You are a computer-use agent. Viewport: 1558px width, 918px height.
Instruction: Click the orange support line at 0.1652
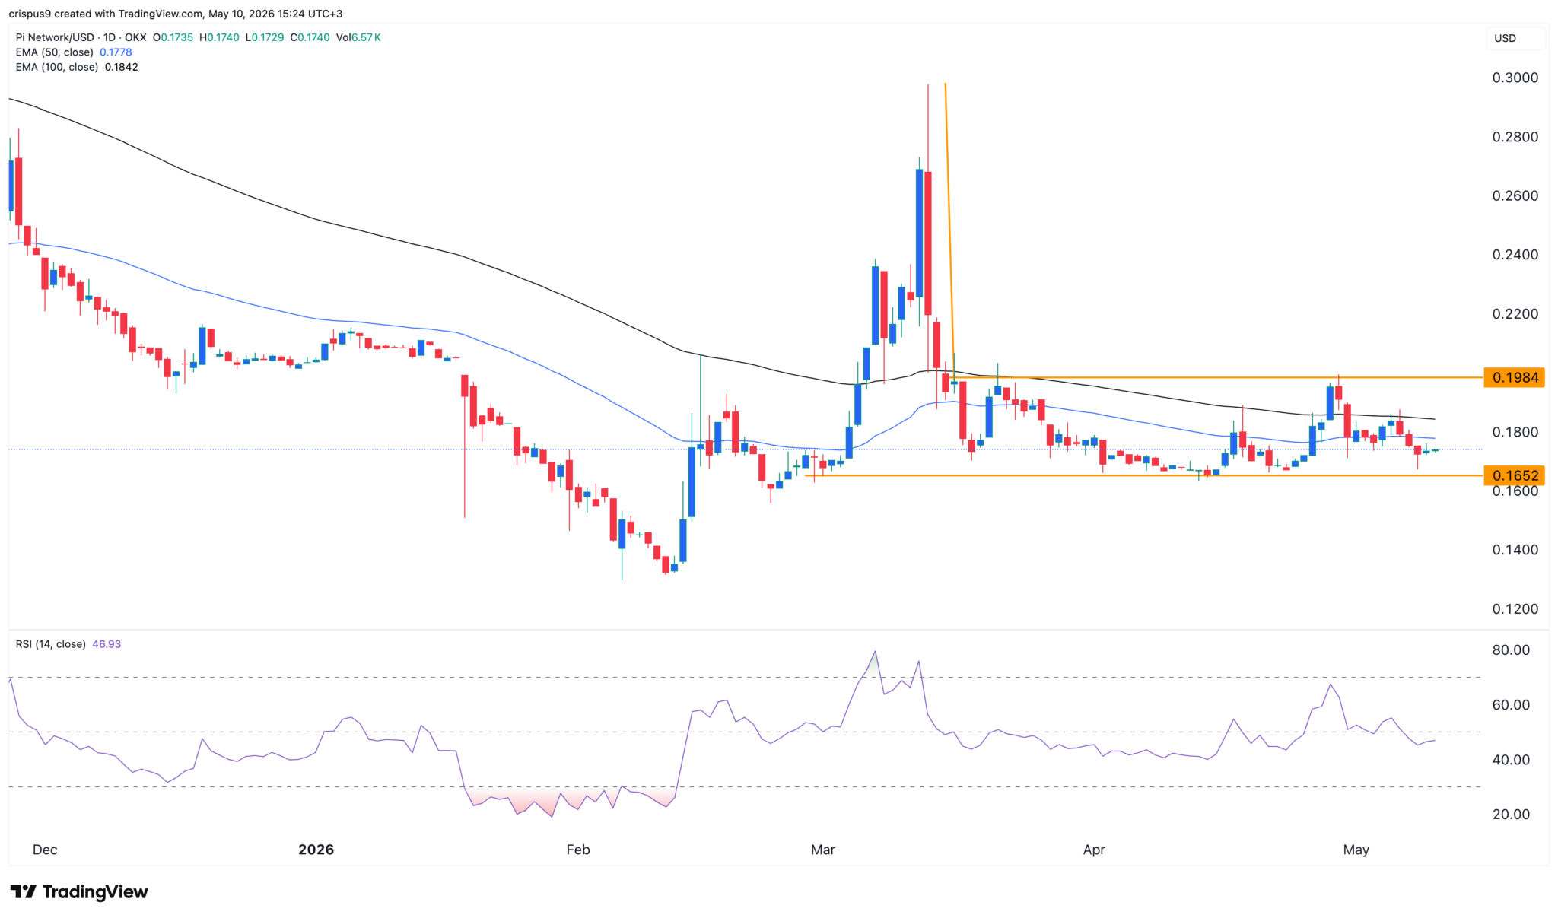[x=1141, y=475]
